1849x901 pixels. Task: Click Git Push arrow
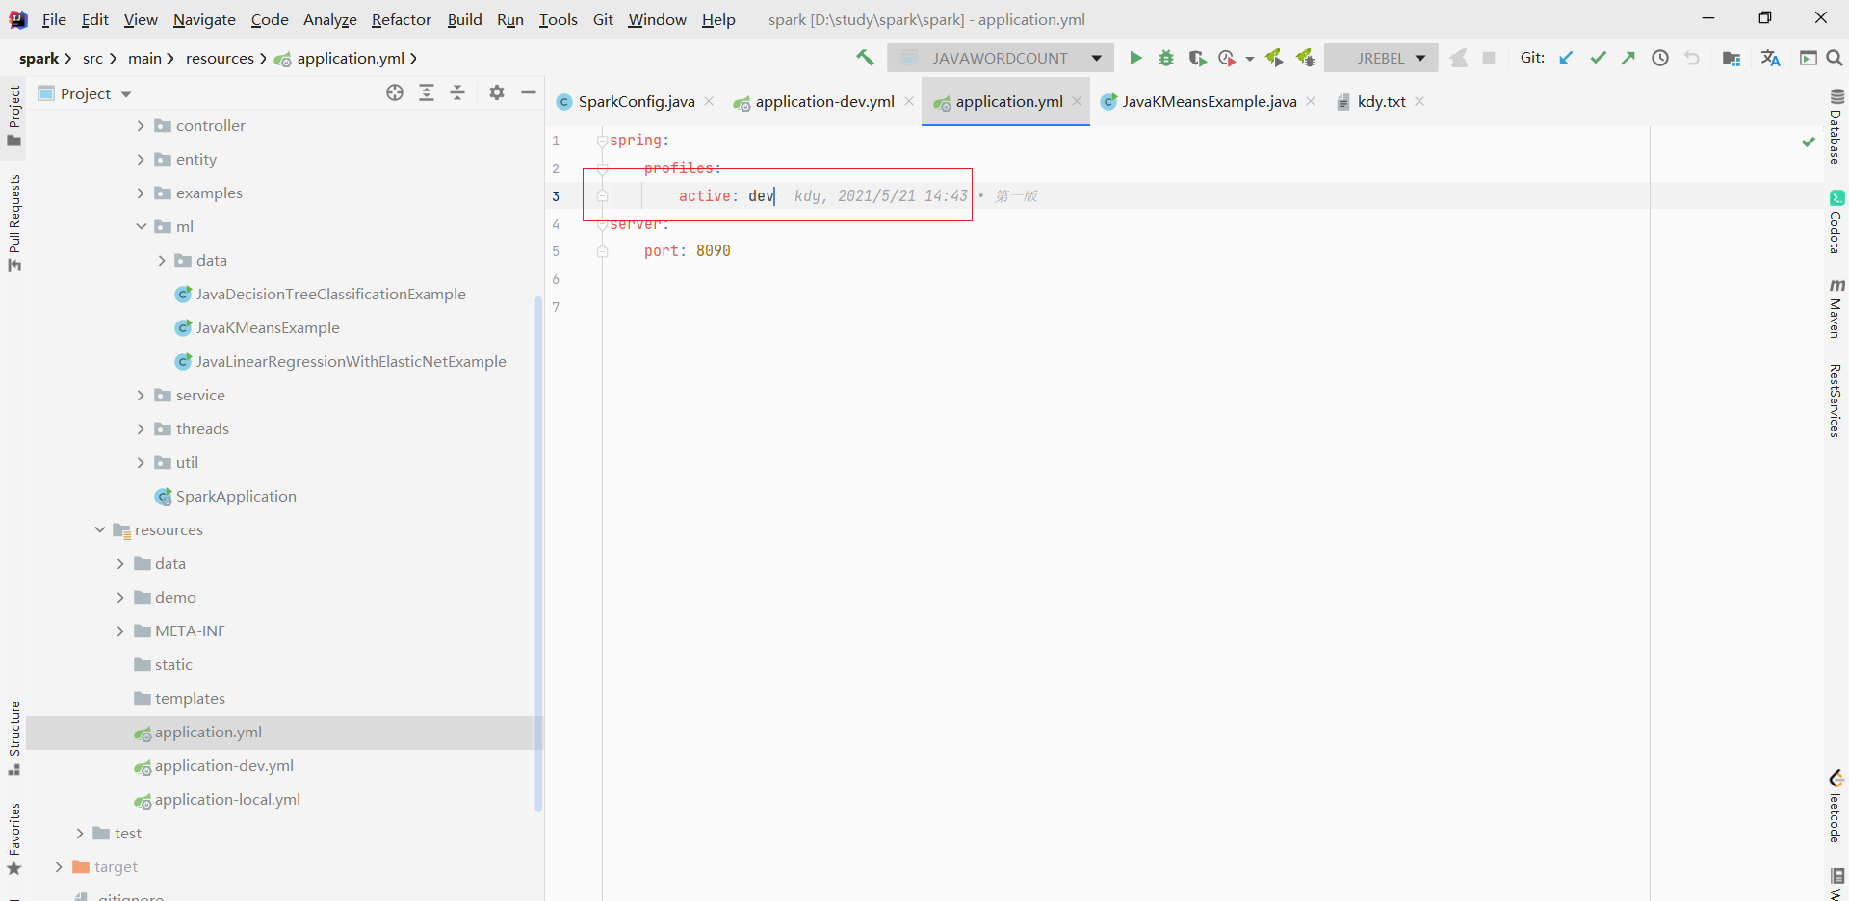click(1628, 58)
